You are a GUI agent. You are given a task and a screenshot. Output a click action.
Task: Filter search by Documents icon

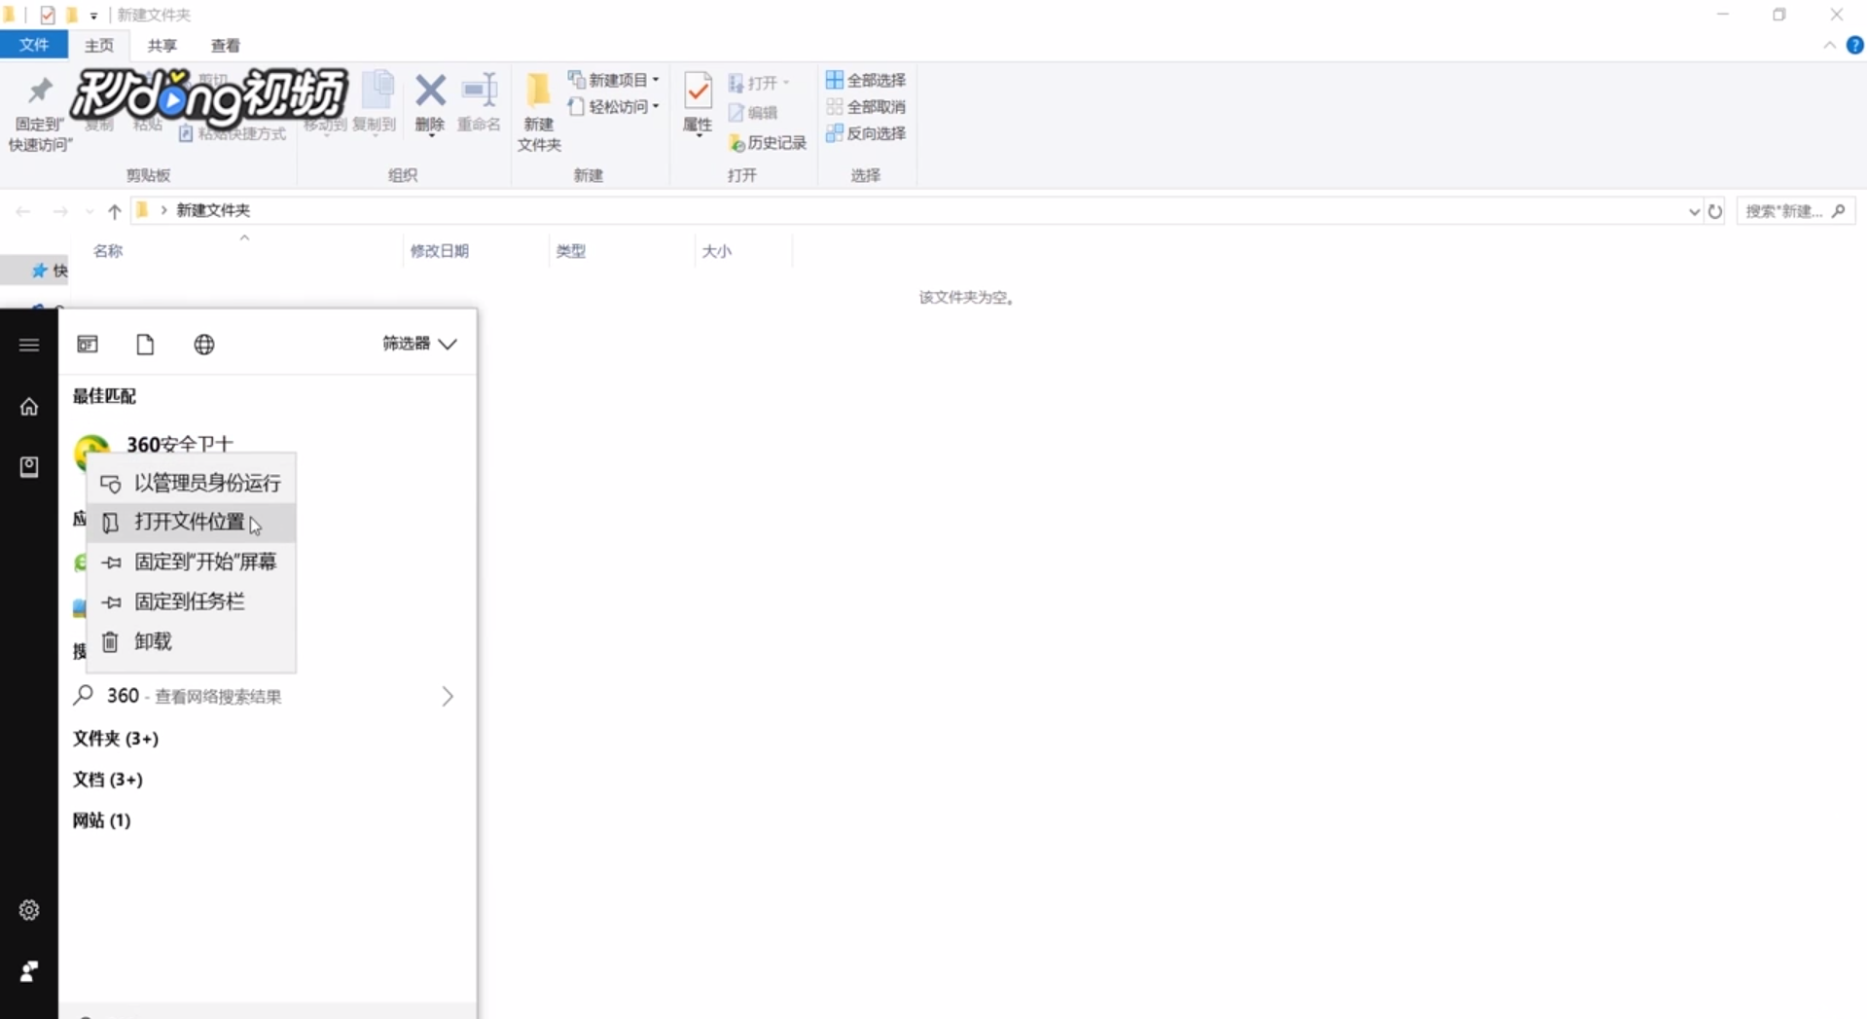pyautogui.click(x=145, y=345)
